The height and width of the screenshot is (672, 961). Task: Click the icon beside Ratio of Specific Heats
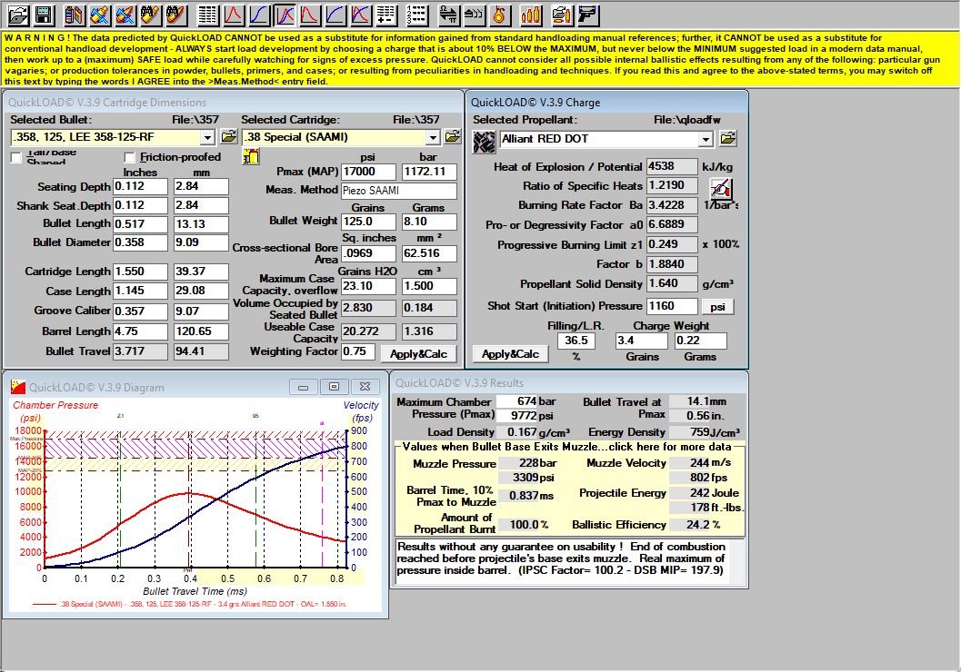point(721,189)
